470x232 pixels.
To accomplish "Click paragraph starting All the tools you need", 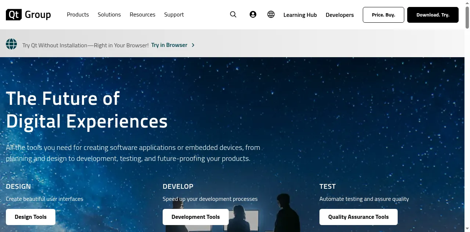I will pos(133,153).
